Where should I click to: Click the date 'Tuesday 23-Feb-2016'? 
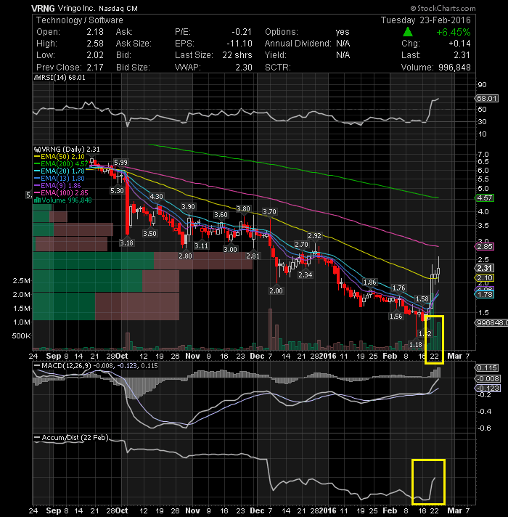pos(426,20)
